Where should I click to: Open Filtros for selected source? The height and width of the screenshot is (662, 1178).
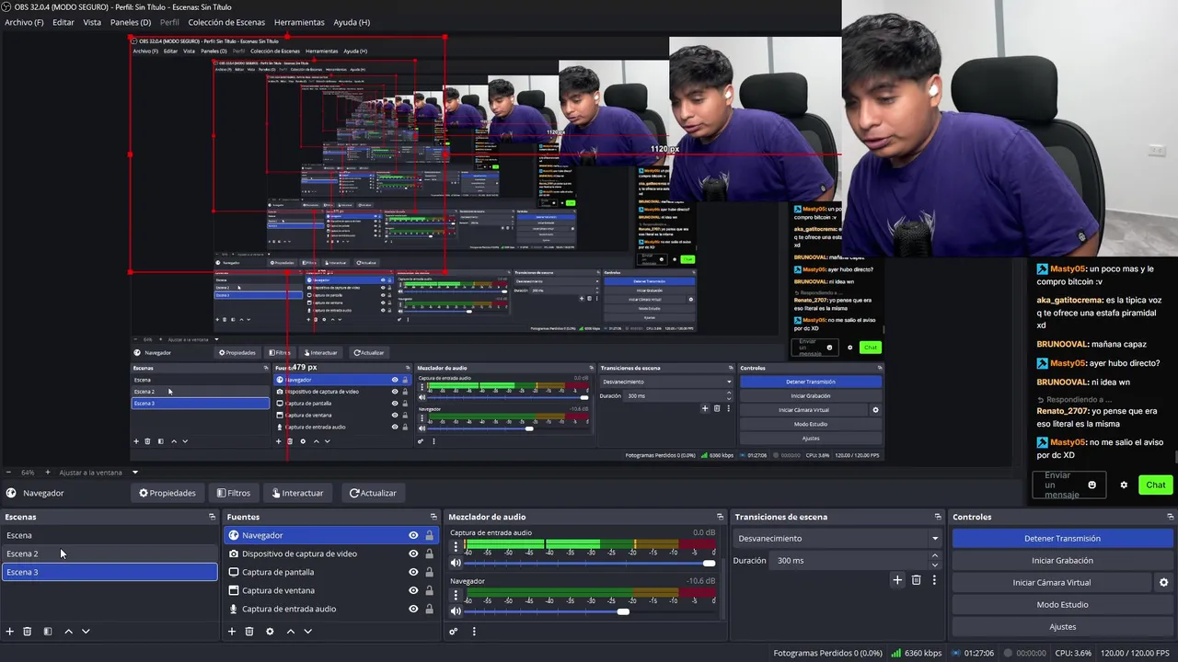coord(233,493)
